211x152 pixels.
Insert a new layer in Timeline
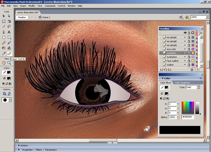(x=162, y=69)
